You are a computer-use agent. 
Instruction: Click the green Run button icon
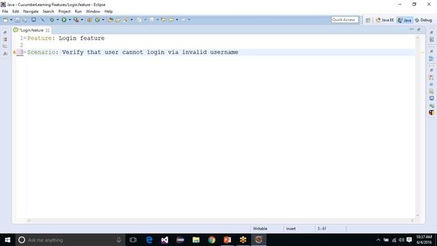tap(64, 20)
